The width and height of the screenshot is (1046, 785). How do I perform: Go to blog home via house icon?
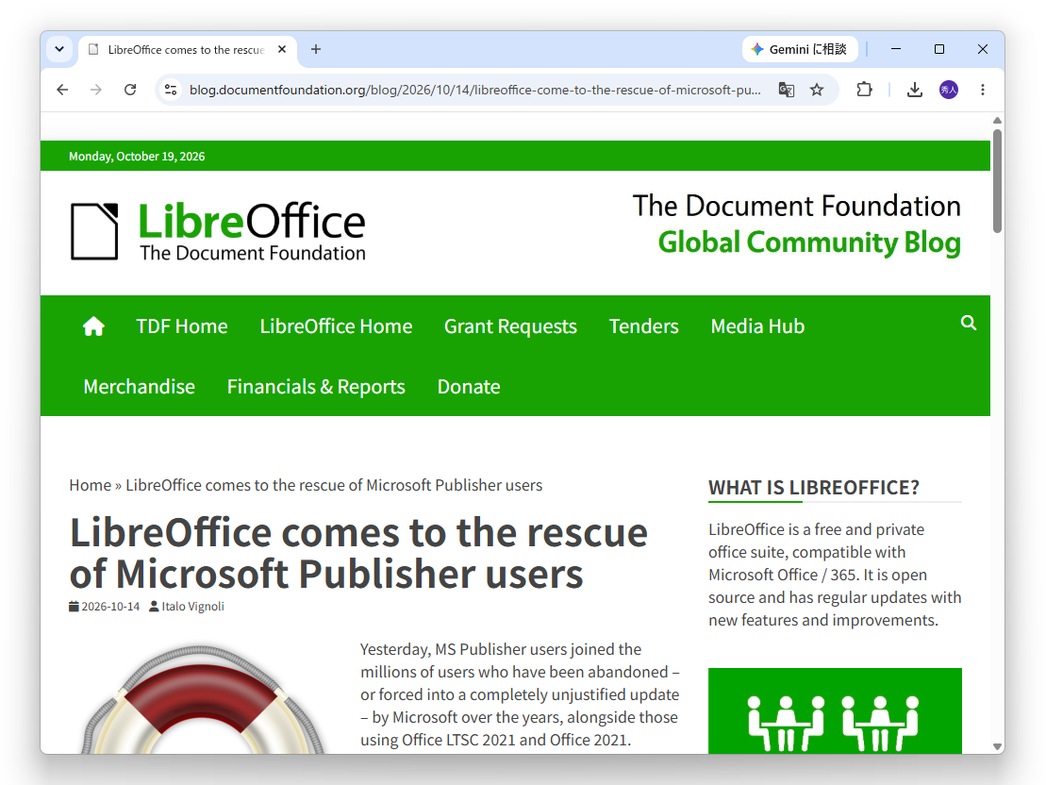point(94,326)
